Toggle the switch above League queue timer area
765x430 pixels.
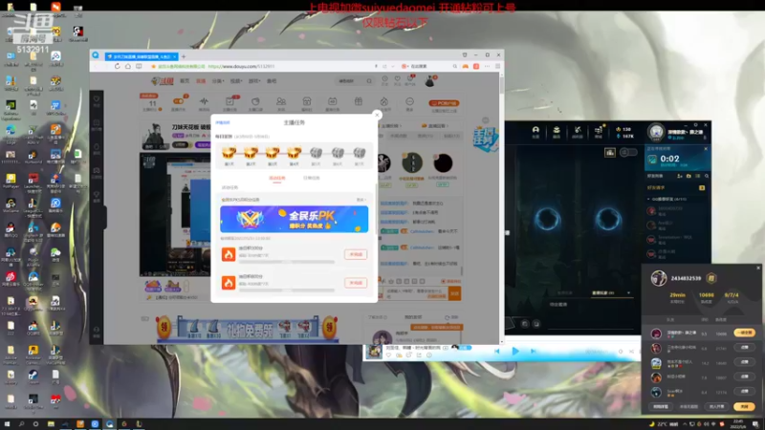pyautogui.click(x=628, y=153)
